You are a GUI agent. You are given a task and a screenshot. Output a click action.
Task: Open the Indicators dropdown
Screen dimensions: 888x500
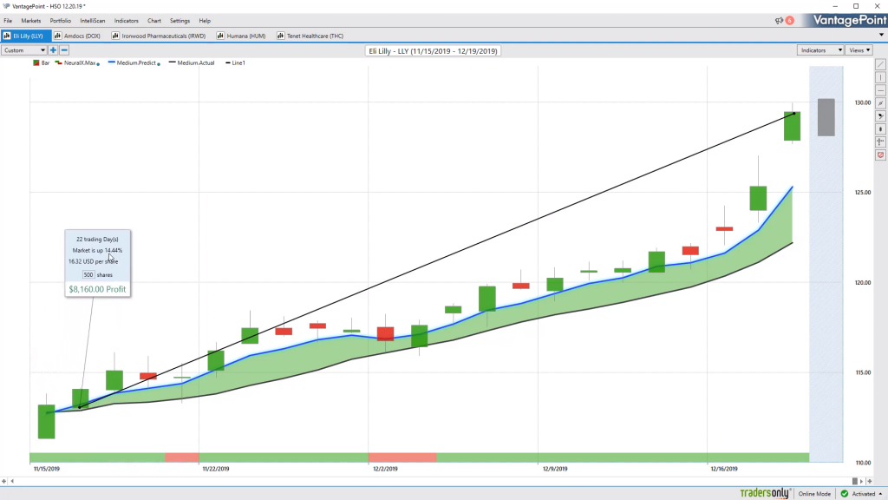[820, 50]
